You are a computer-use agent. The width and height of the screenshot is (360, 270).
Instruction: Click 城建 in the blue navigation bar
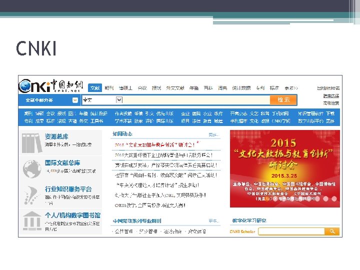tap(218, 121)
